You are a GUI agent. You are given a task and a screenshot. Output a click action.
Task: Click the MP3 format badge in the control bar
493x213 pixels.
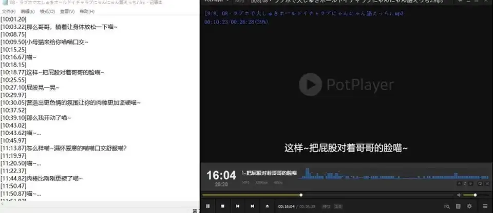tap(326, 206)
